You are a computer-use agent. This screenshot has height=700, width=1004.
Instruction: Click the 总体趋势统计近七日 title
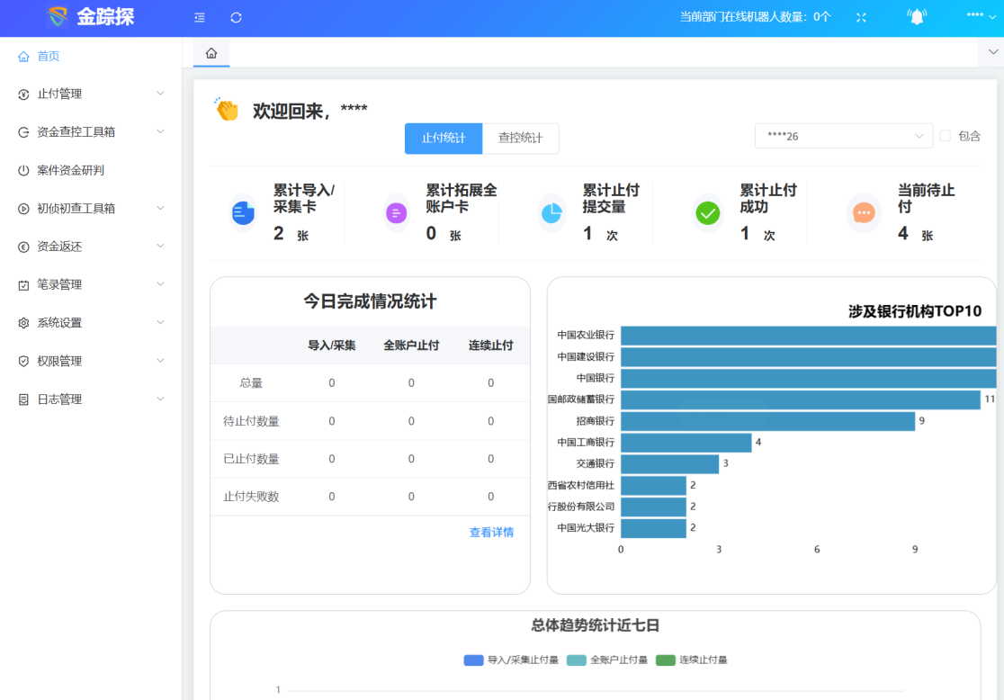[x=595, y=625]
